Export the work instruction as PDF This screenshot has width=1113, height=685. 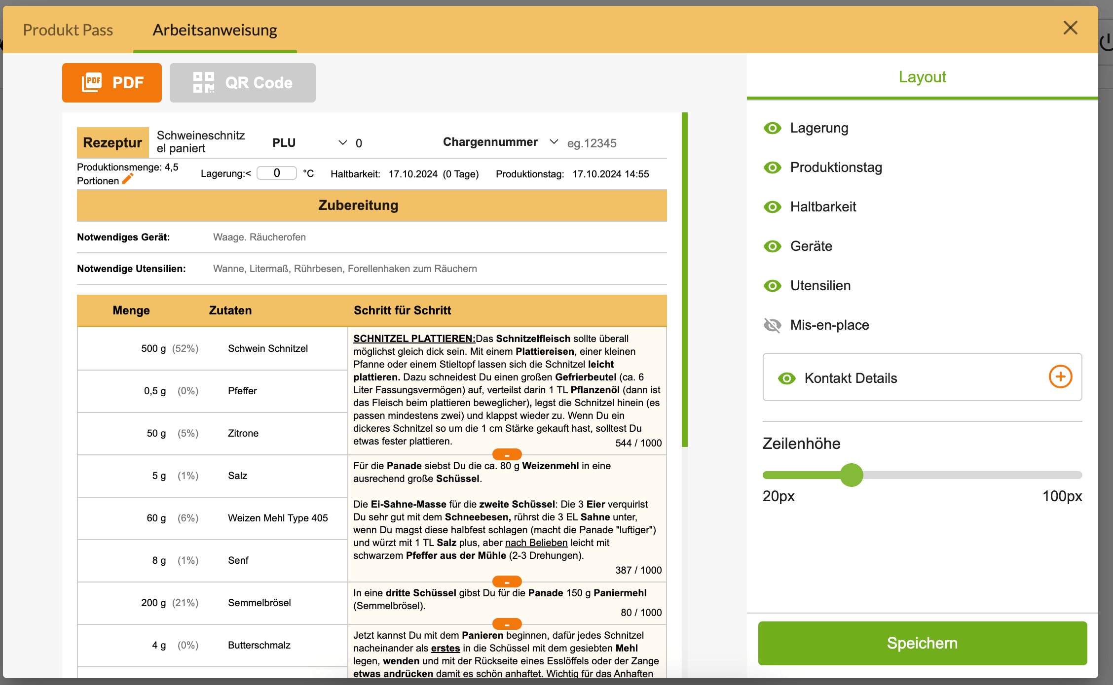point(112,83)
